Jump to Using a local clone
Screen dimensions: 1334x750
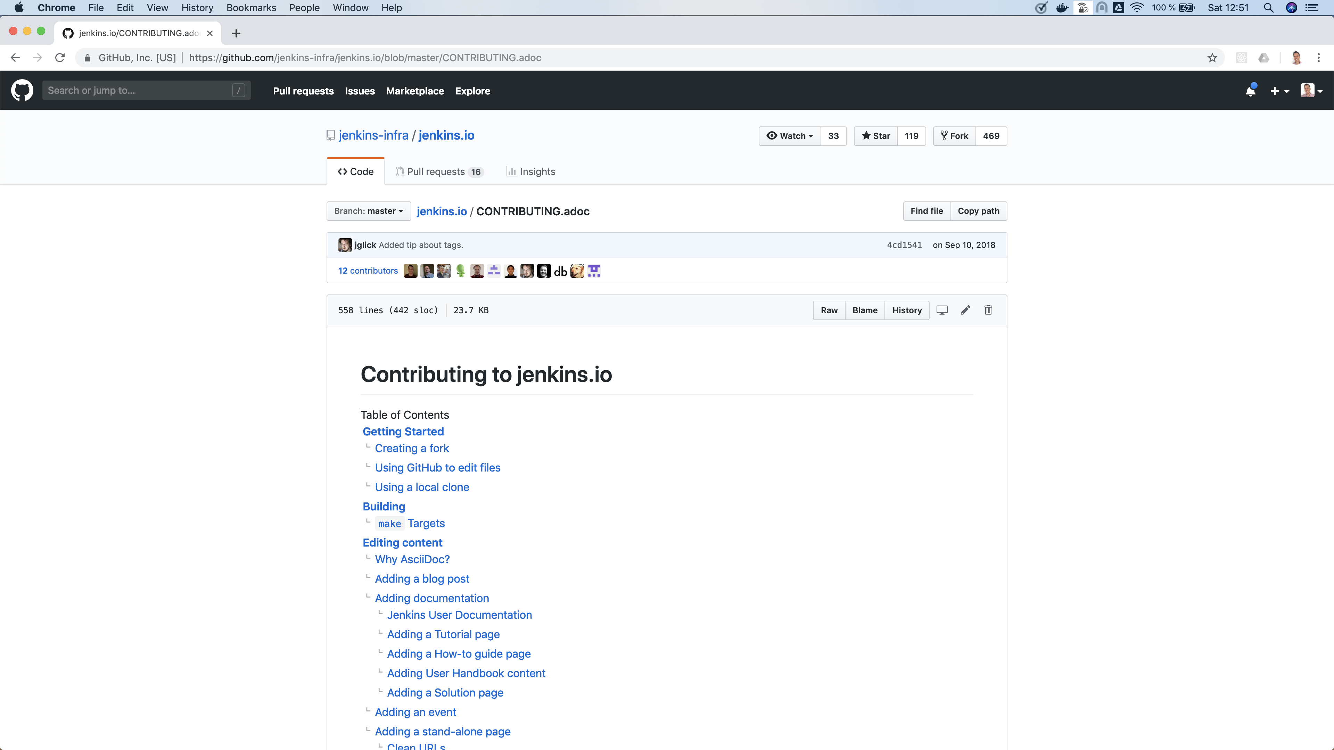(x=422, y=487)
